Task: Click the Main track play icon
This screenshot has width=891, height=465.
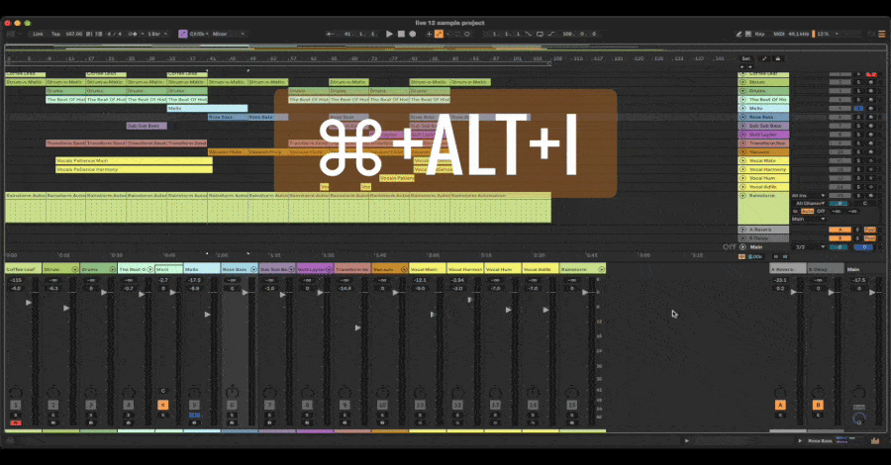Action: 743,246
